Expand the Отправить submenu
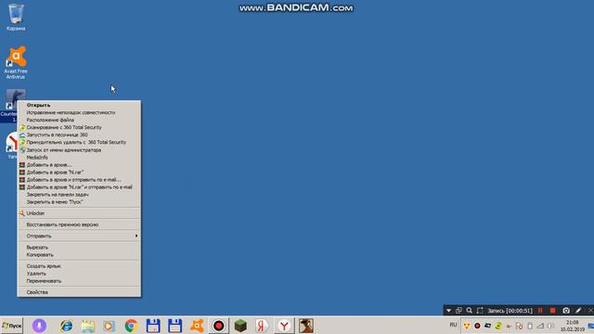The height and width of the screenshot is (334, 594). point(79,236)
